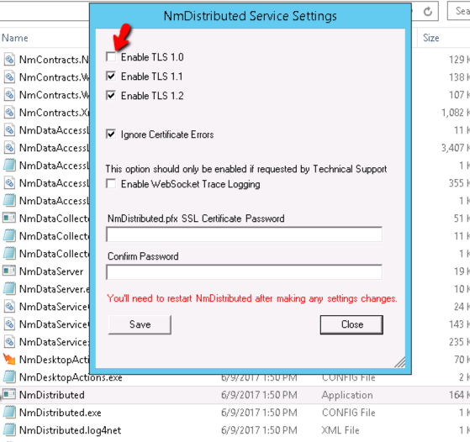Select icon of file sized 3,407 K
This screenshot has width=470, height=442.
pyautogui.click(x=9, y=148)
